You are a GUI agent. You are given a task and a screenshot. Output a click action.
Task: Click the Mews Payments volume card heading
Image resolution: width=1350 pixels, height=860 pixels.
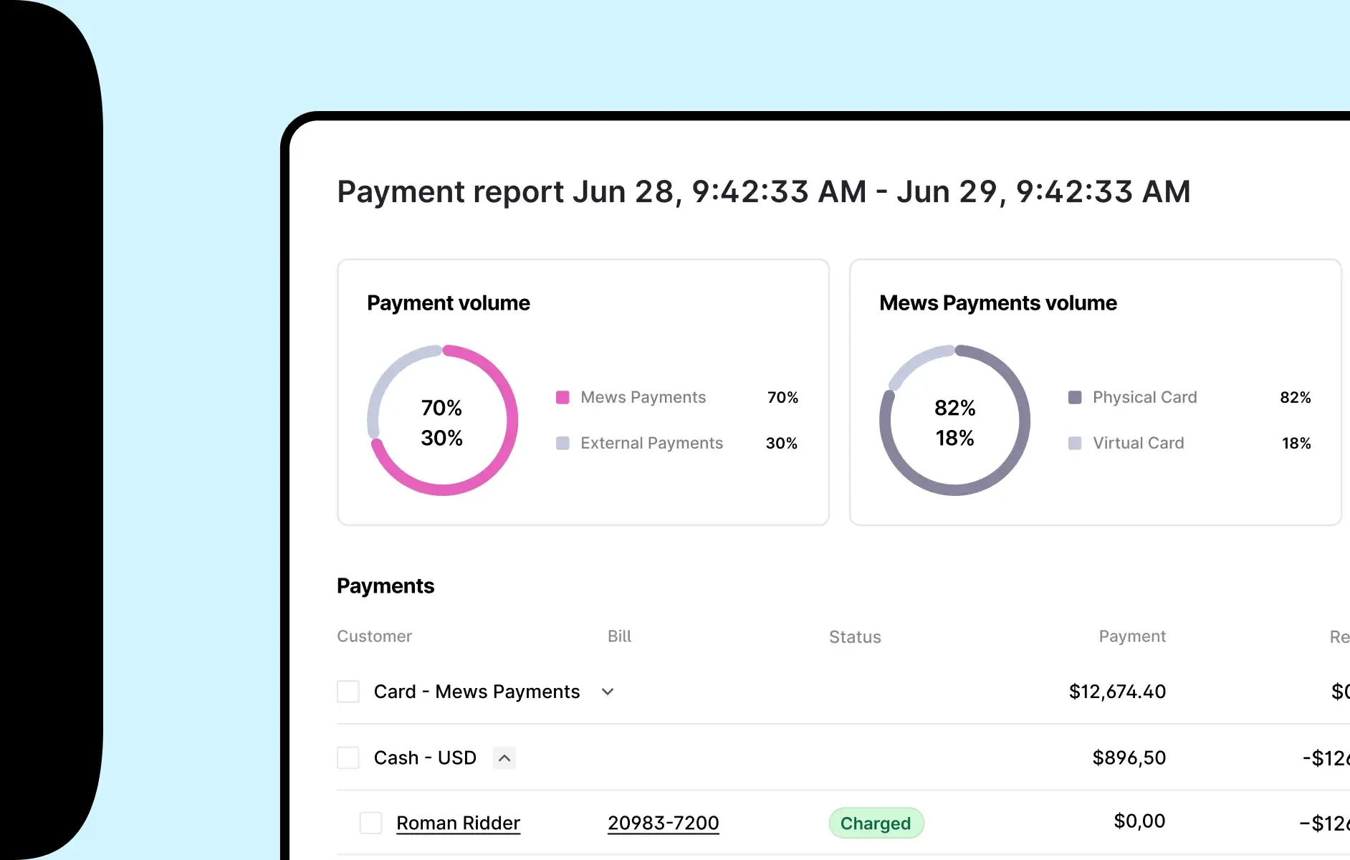click(x=998, y=303)
